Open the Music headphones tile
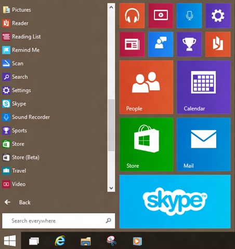This screenshot has width=235, height=249. coord(132,16)
